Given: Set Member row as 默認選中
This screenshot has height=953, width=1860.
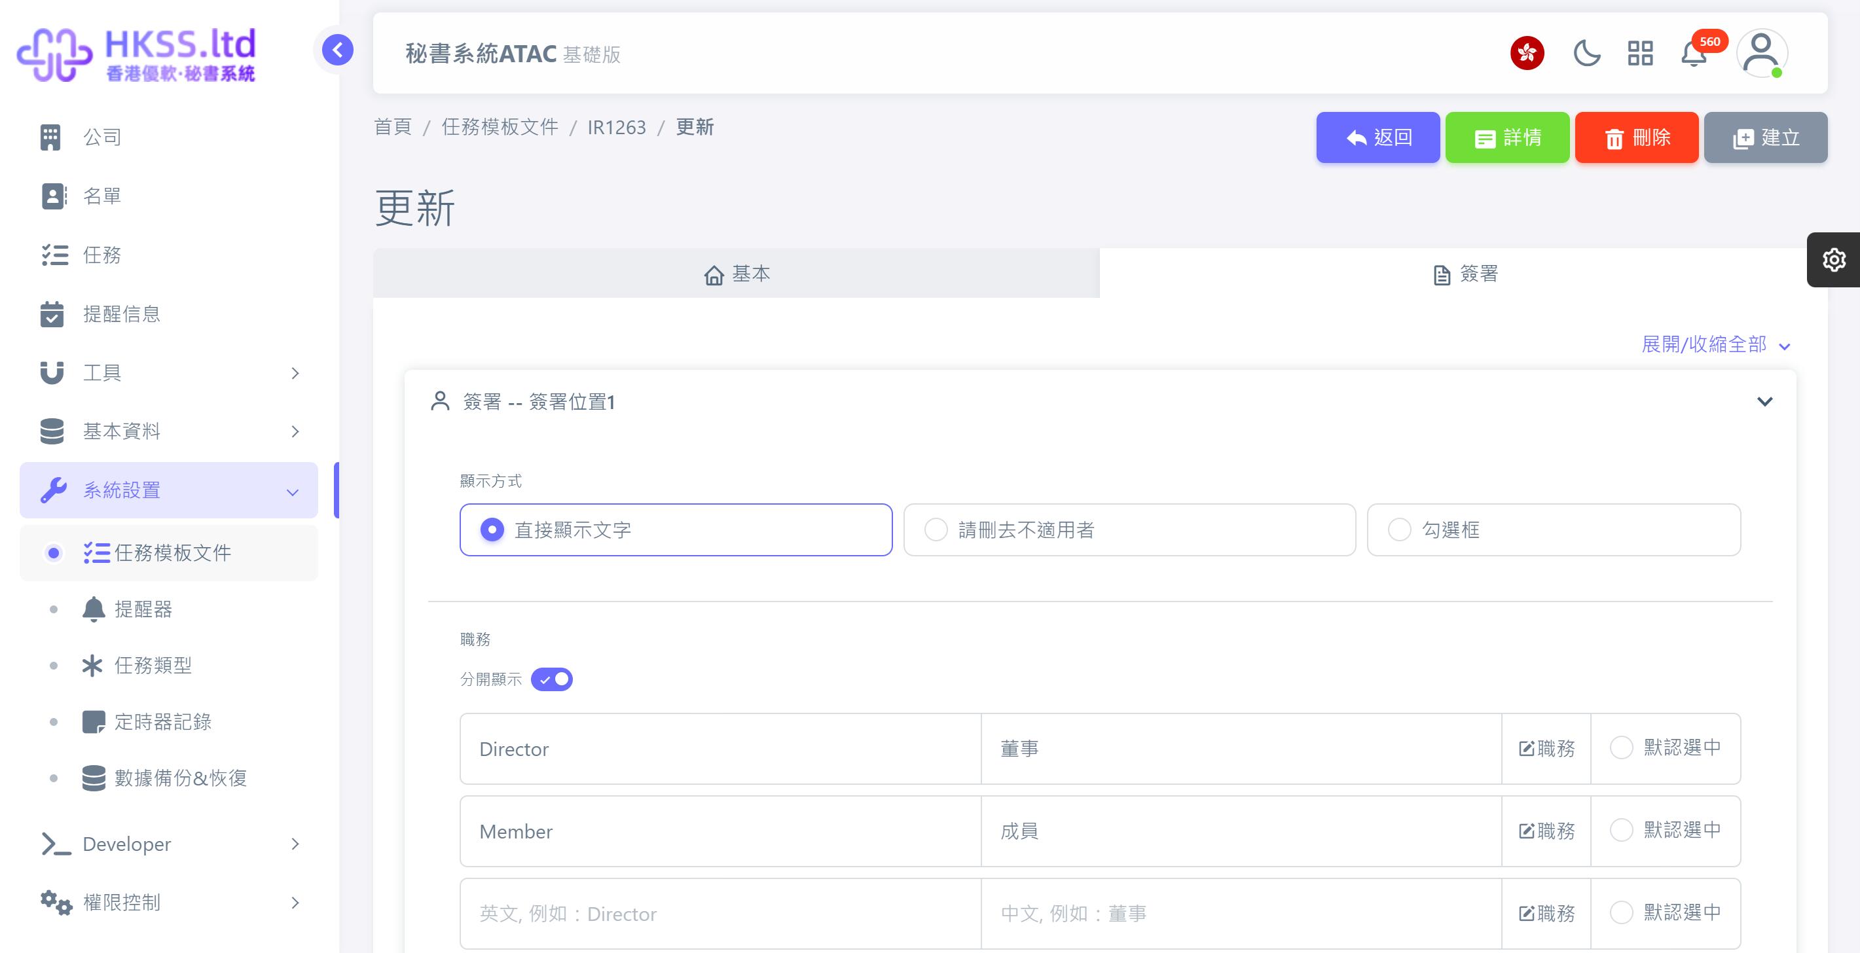Looking at the screenshot, I should pyautogui.click(x=1621, y=830).
